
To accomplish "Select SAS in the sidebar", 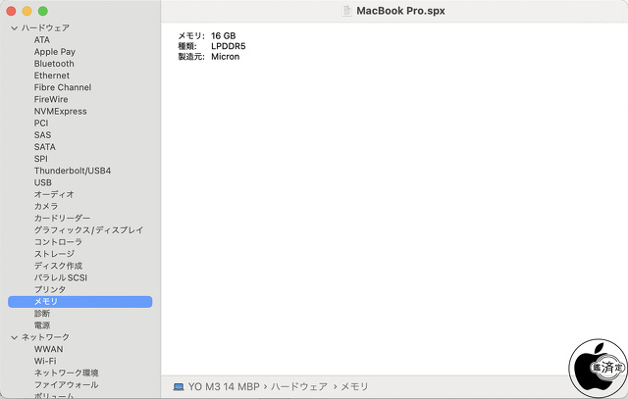I will point(42,135).
